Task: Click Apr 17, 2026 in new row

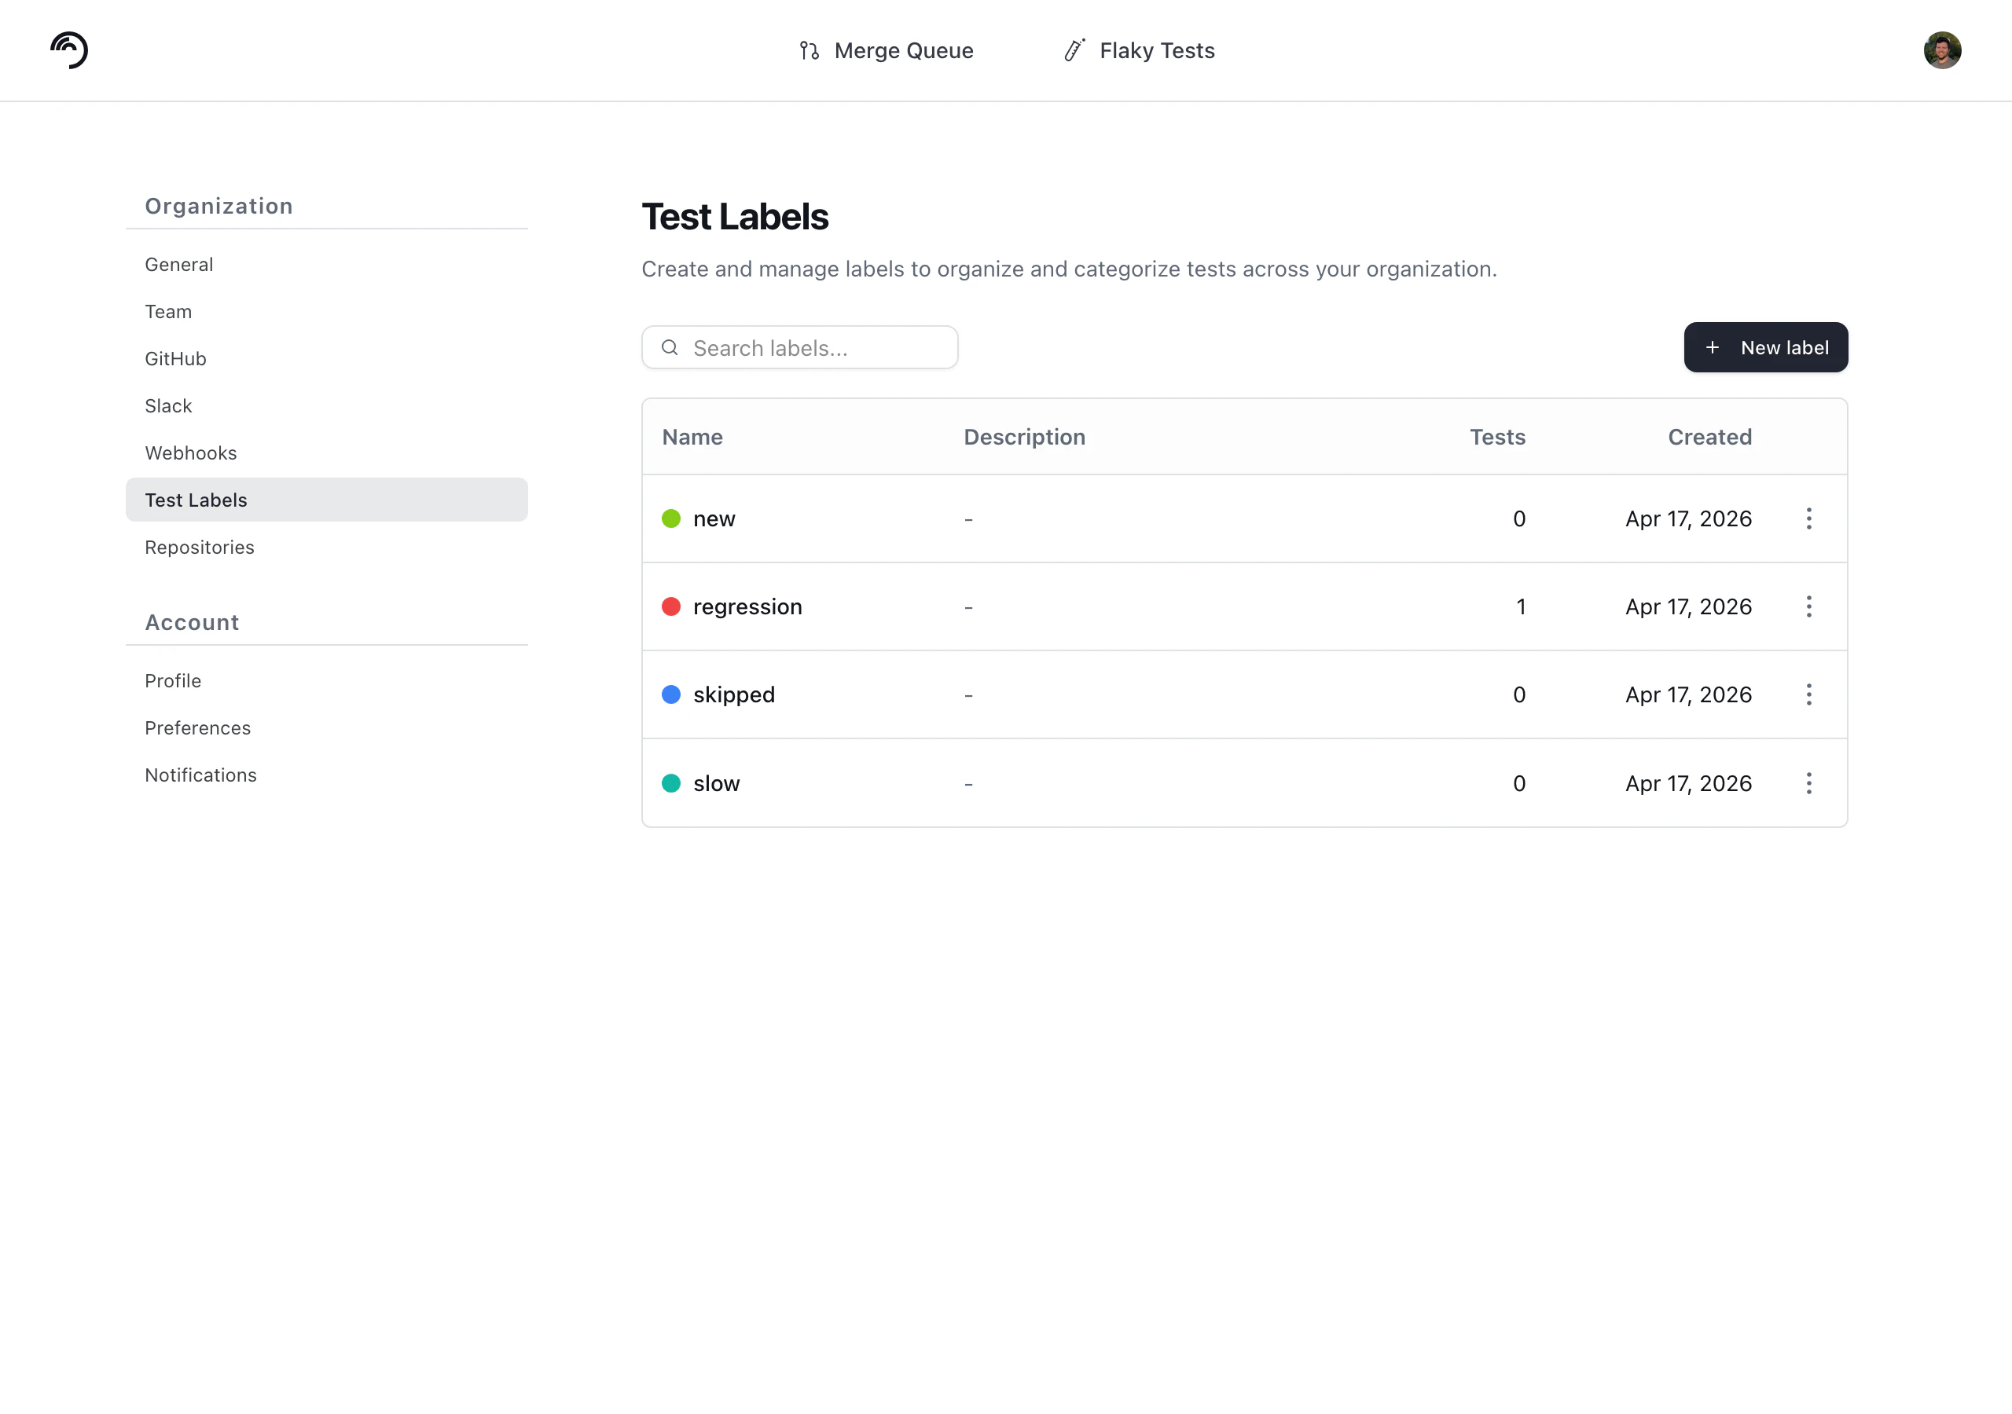Action: coord(1689,518)
